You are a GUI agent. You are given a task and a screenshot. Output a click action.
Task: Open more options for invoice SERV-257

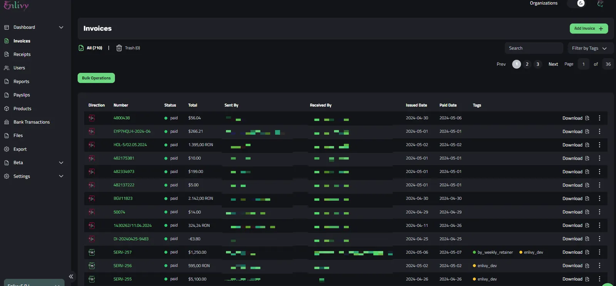[599, 252]
